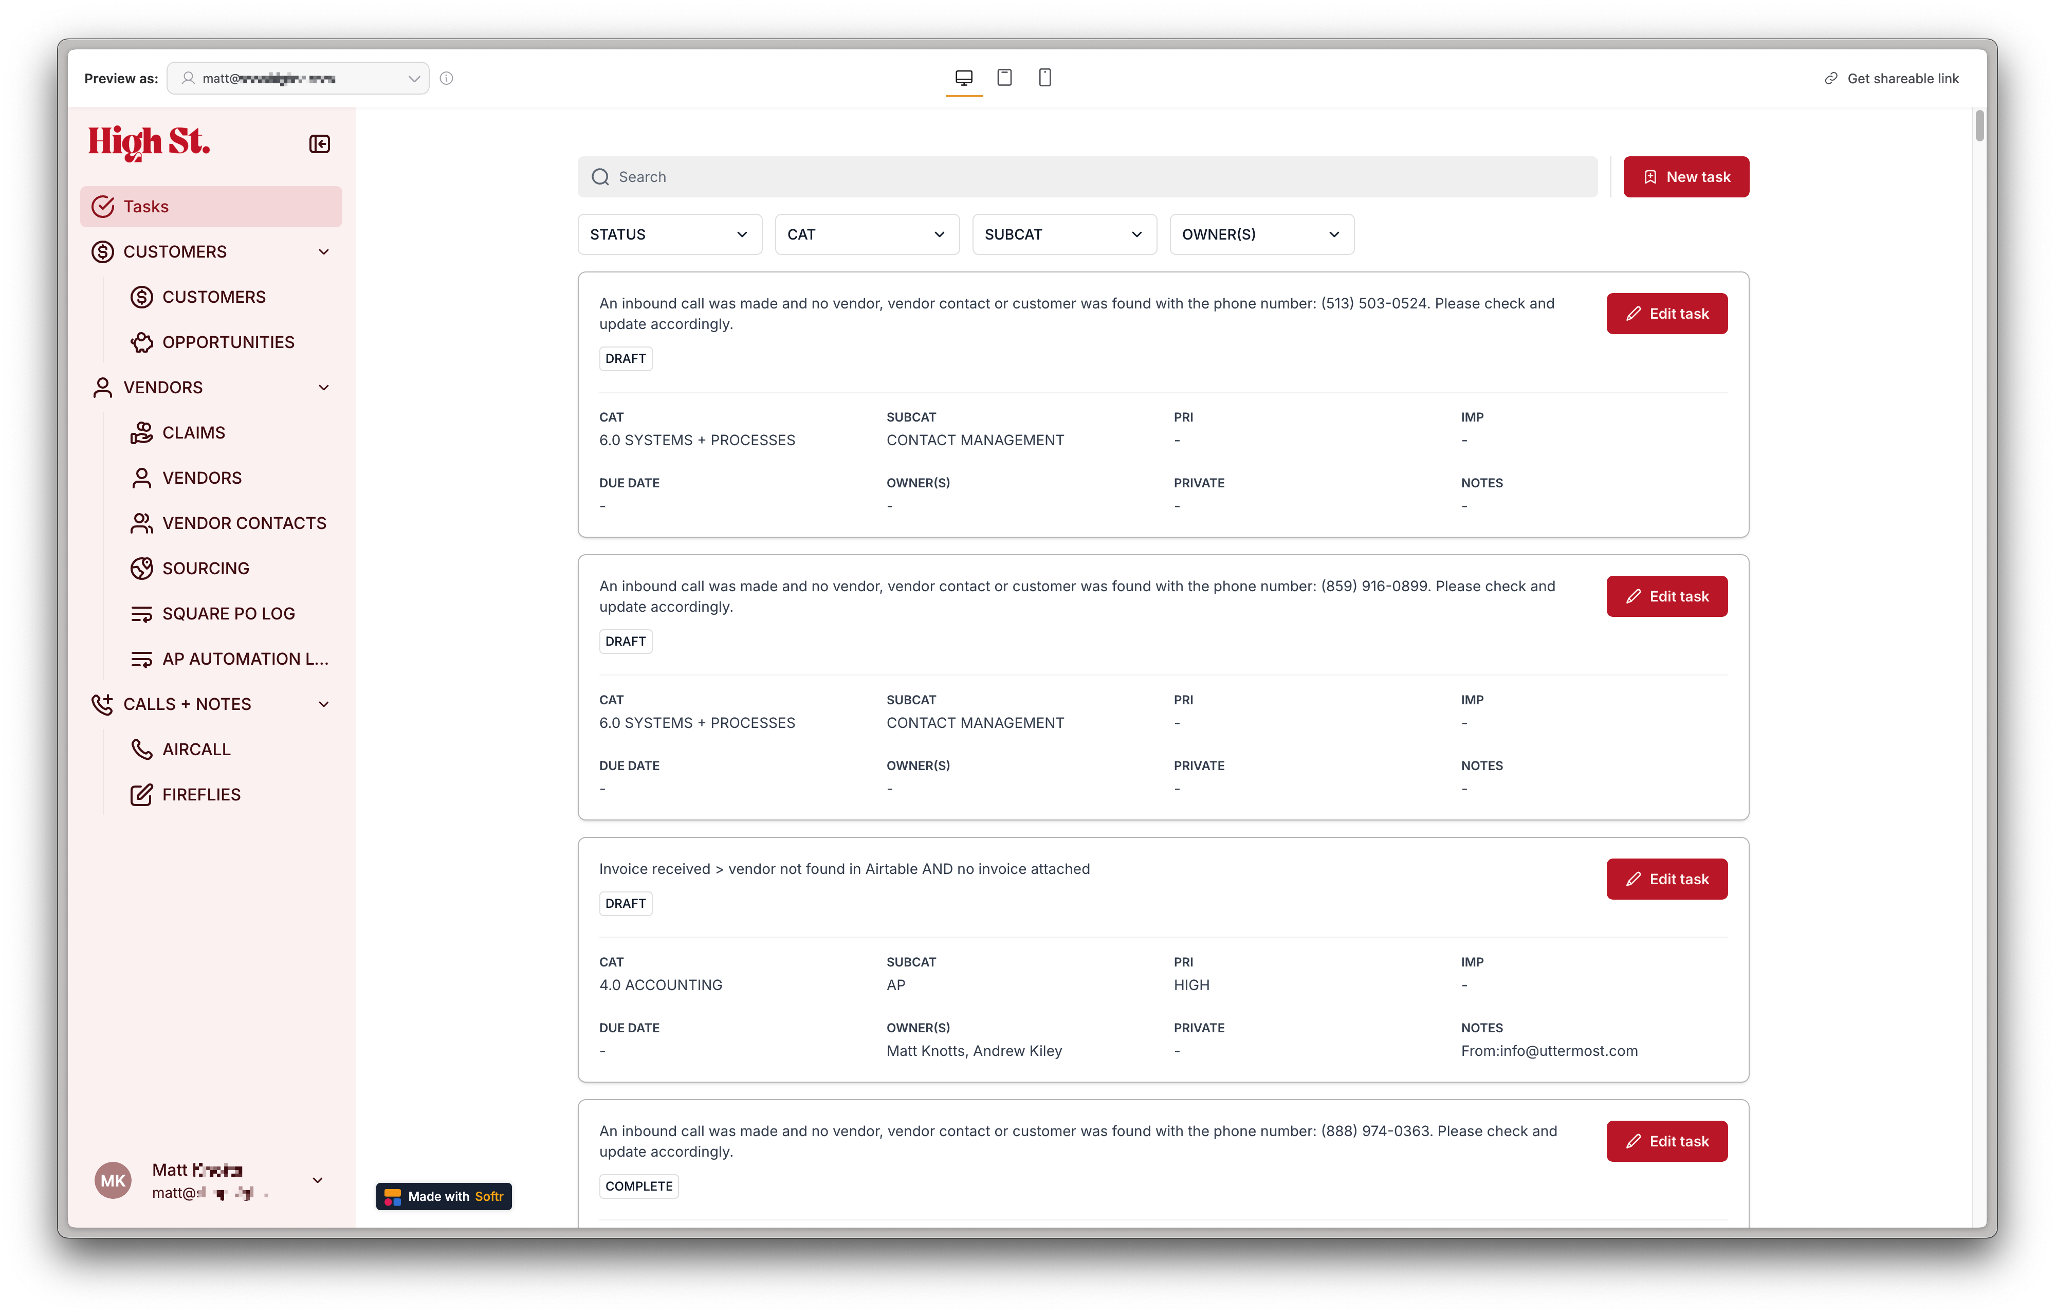The image size is (2055, 1314).
Task: Switch to the tablet preview icon
Action: [1004, 78]
